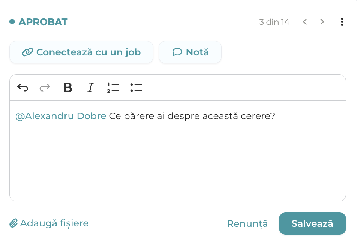This screenshot has height=246, width=357.
Task: Toggle bold formatting
Action: (x=67, y=87)
